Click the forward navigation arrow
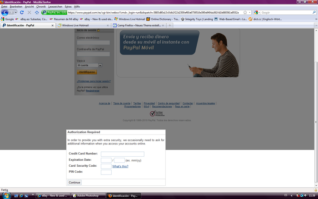This screenshot has width=318, height=199. point(11,13)
